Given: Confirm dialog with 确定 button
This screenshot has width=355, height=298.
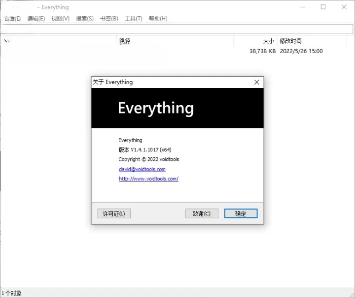Looking at the screenshot, I should click(241, 213).
